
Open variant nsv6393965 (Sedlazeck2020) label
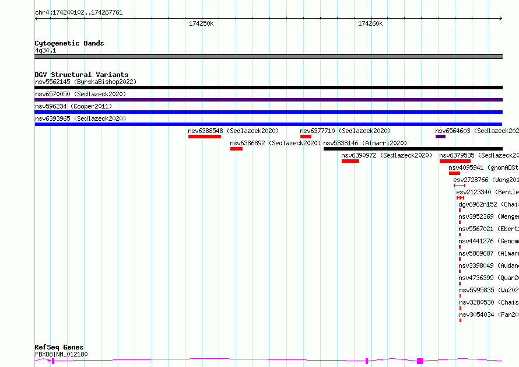click(x=80, y=118)
